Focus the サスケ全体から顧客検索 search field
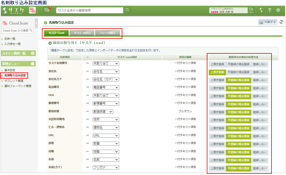Image resolution: width=286 pixels, height=175 pixels. tap(90, 10)
